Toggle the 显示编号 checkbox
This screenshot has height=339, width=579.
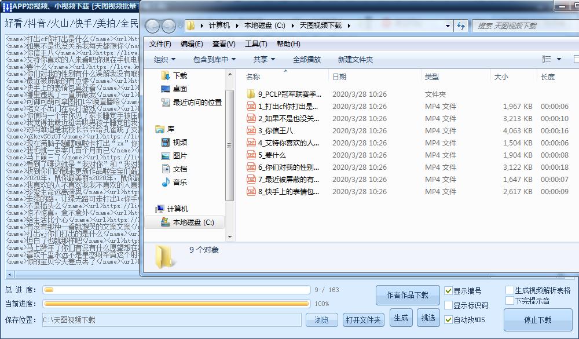click(x=448, y=291)
